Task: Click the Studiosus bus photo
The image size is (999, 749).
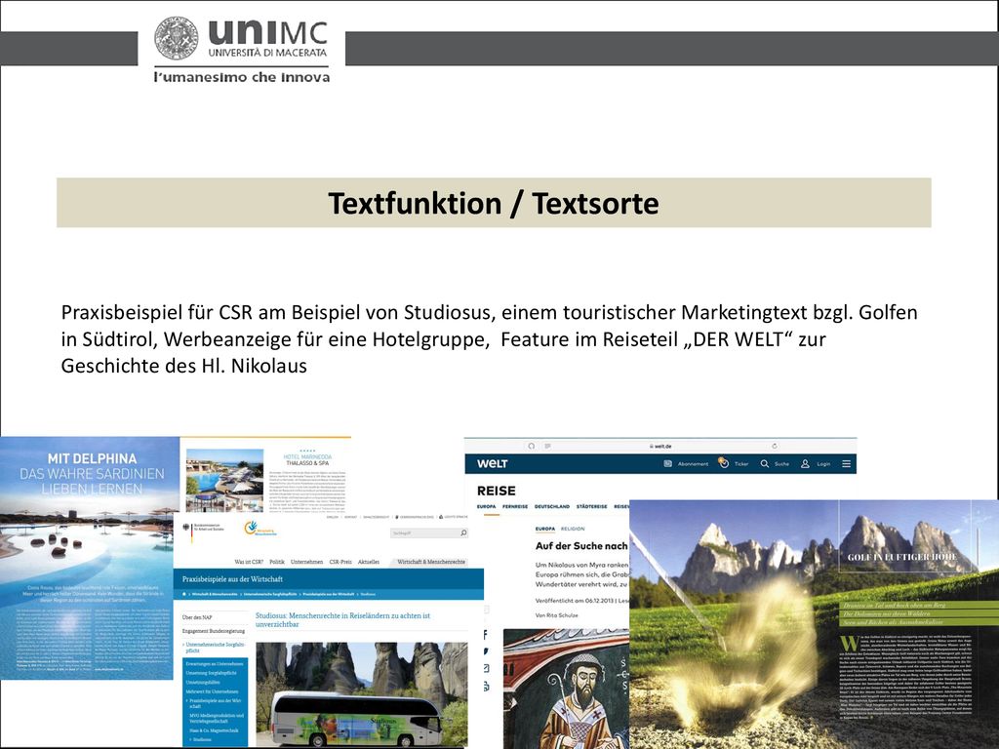Action: [x=362, y=694]
